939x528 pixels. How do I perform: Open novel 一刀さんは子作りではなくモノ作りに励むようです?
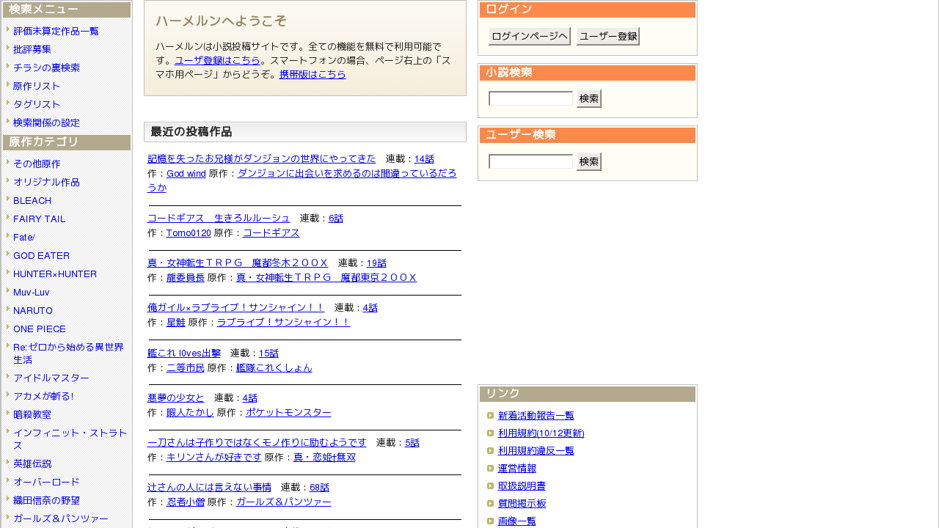(x=257, y=442)
